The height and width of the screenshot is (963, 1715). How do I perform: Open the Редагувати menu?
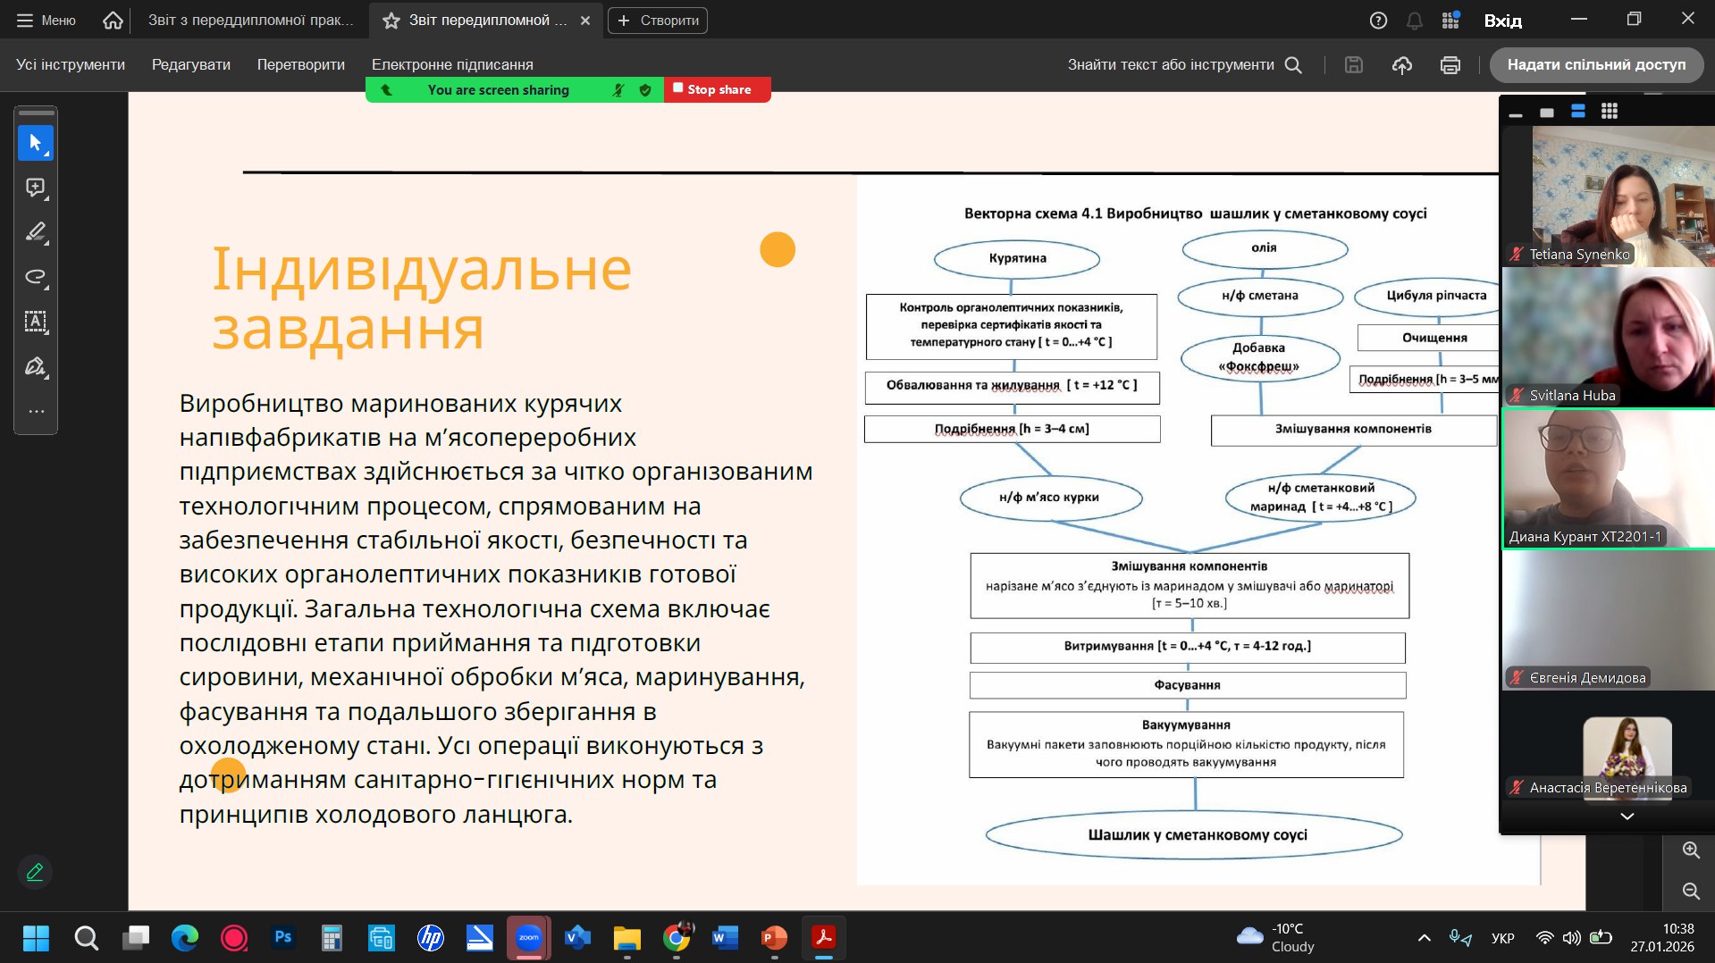tap(190, 65)
